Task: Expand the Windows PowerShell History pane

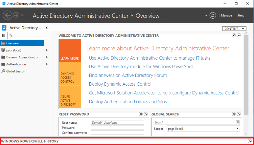Action: (x=249, y=141)
